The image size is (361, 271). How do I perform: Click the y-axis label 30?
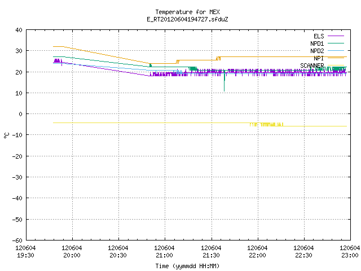point(19,51)
